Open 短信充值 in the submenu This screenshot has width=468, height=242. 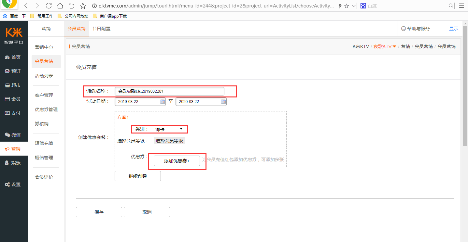click(44, 143)
